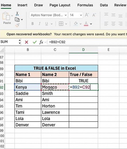Select the Tim cell
This screenshot has width=127, height=149.
(28, 106)
